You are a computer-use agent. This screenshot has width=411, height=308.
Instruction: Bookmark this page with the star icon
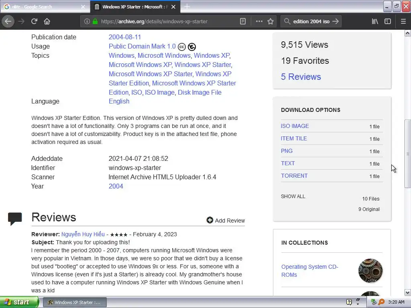271,21
